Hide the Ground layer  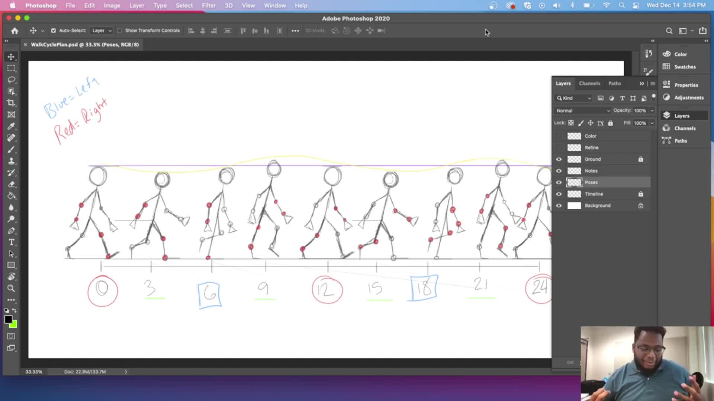coord(559,159)
